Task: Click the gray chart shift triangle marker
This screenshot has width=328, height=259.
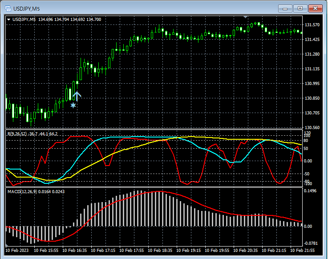Action: click(x=245, y=17)
